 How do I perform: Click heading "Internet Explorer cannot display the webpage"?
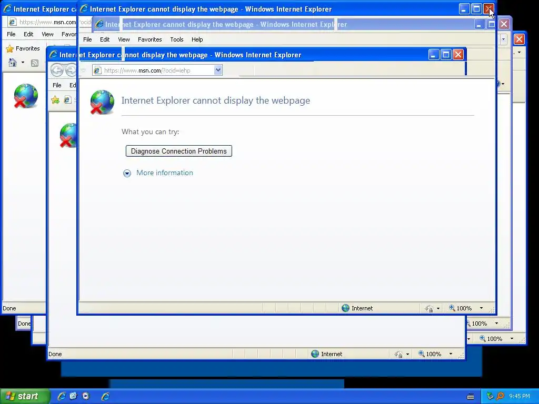pyautogui.click(x=215, y=100)
